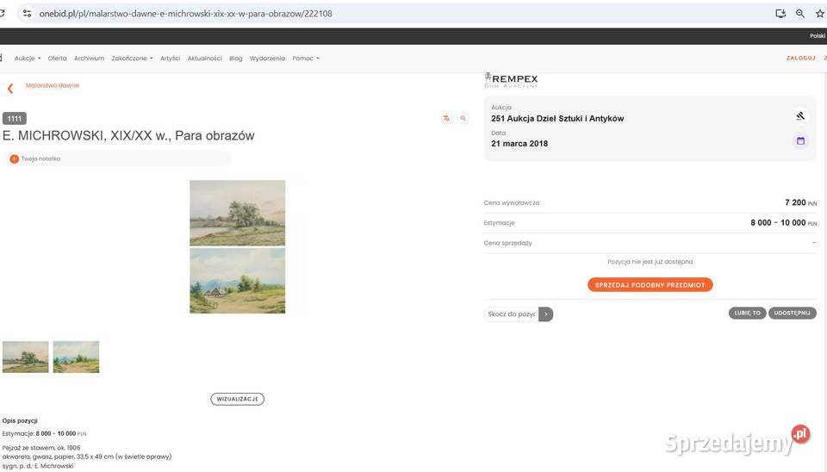This screenshot has width=827, height=472.
Task: Expand the Pomoc dropdown menu
Action: point(306,59)
